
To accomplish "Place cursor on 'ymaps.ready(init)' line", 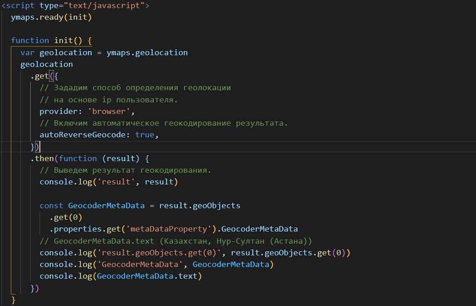I will coord(51,17).
